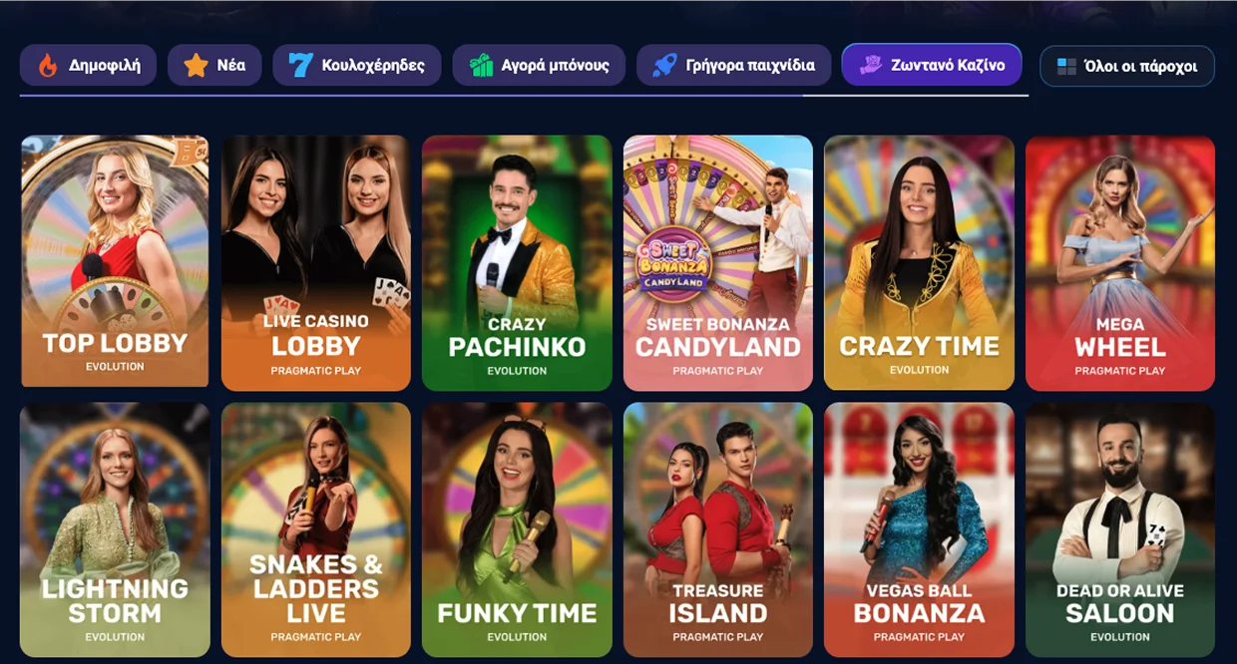This screenshot has height=664, width=1237.
Task: Click the live casino hand icon
Action: [x=871, y=65]
